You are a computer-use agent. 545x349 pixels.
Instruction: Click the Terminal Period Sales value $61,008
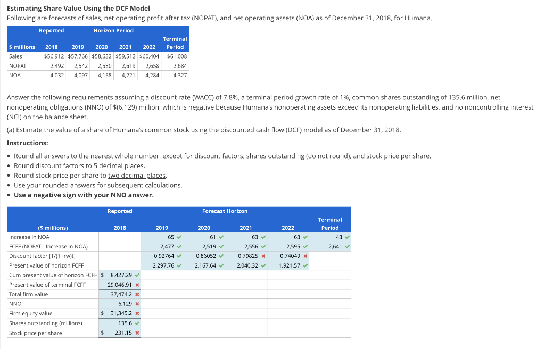[x=177, y=56]
